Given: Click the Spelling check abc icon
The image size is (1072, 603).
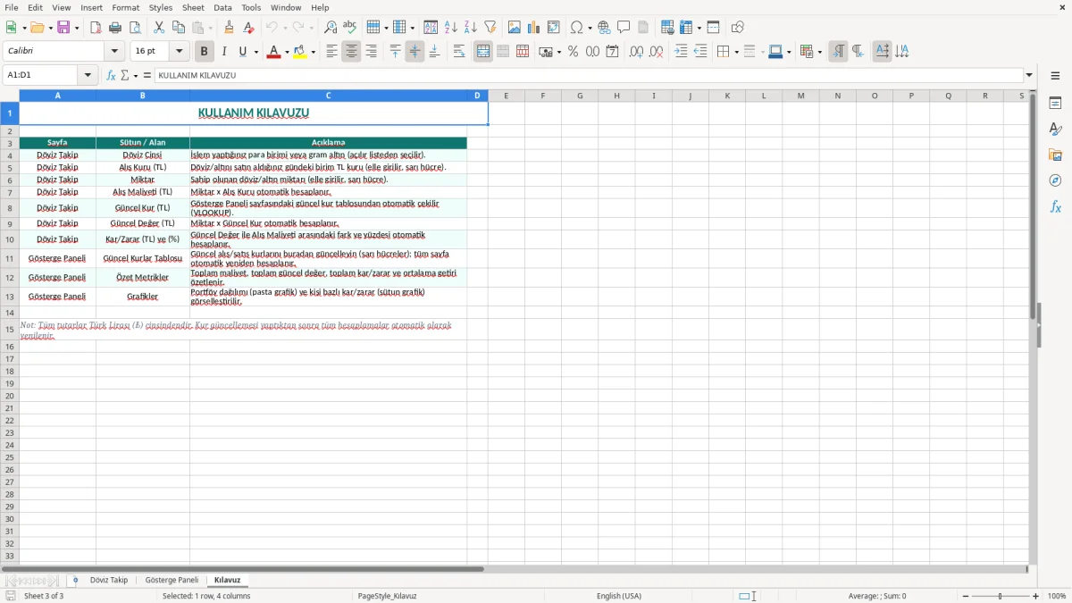Looking at the screenshot, I should click(350, 28).
